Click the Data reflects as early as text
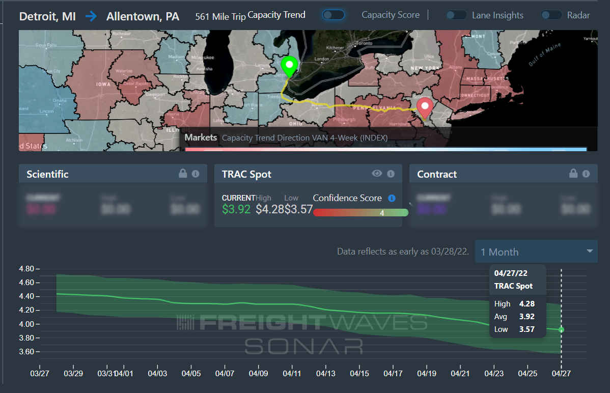This screenshot has width=610, height=393. point(403,251)
